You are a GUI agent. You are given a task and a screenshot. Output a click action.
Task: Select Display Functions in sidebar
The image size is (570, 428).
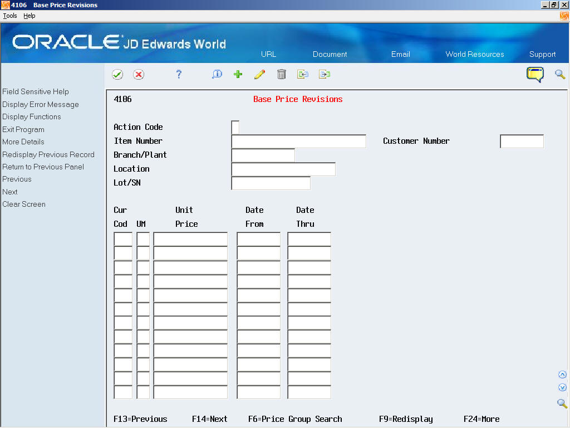coord(32,117)
